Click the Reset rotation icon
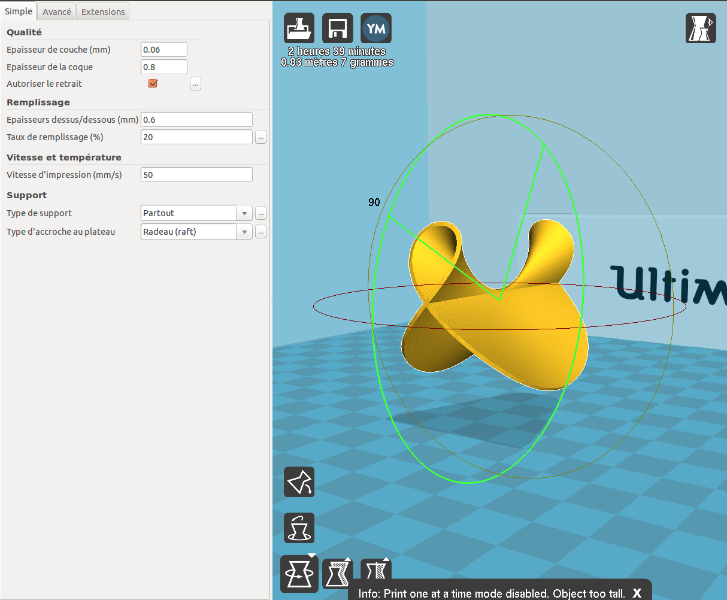Image resolution: width=727 pixels, height=600 pixels. click(x=299, y=528)
